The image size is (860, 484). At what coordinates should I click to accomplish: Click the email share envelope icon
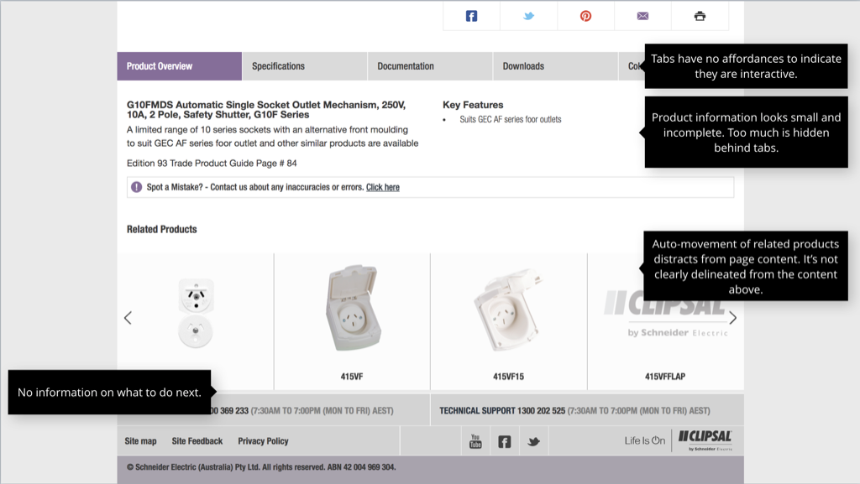[642, 16]
